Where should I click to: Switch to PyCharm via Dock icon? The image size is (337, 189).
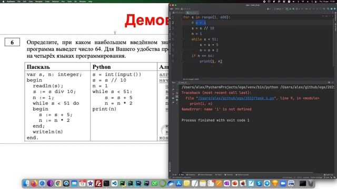tap(122, 183)
